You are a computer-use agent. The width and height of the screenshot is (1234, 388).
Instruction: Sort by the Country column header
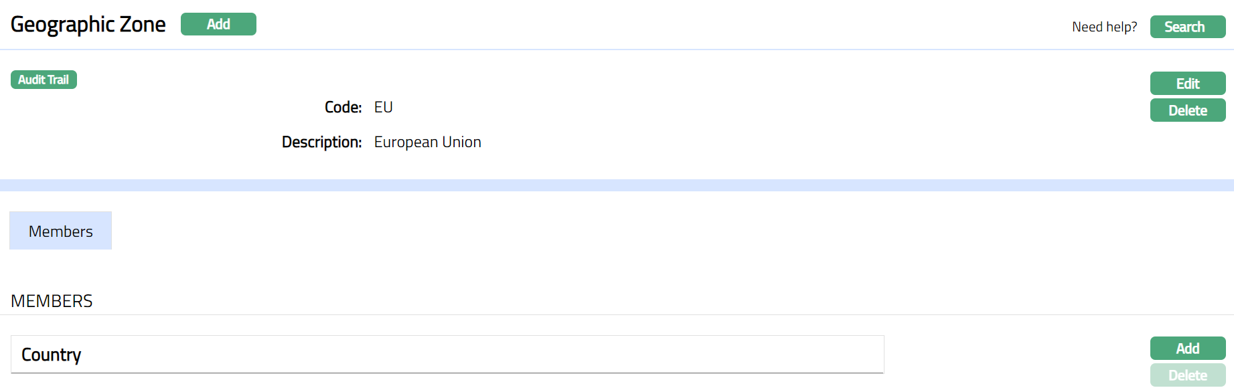pos(51,355)
